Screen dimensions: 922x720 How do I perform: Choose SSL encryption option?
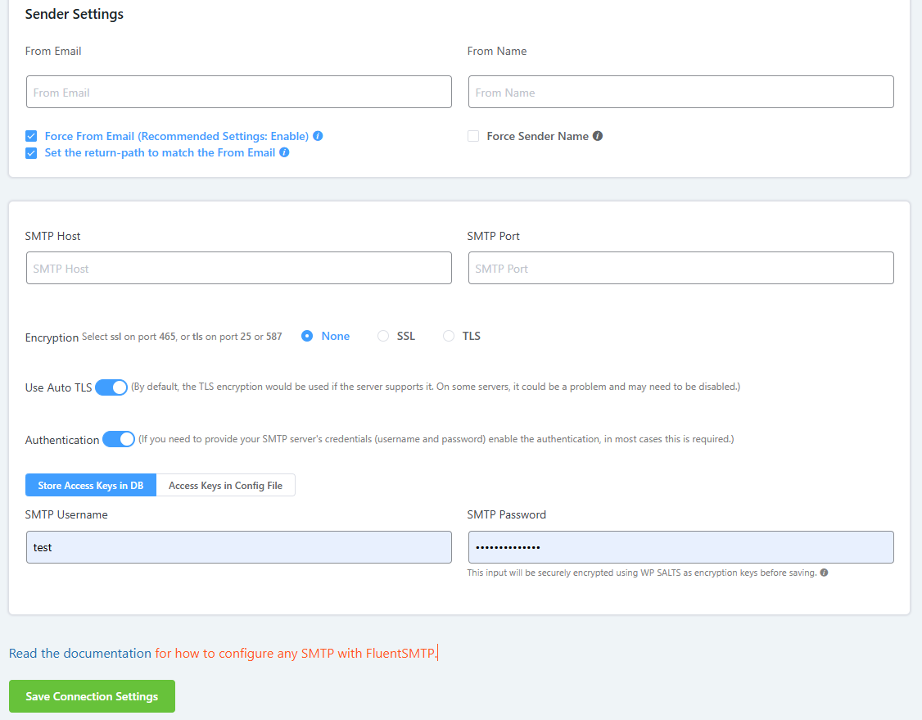383,336
